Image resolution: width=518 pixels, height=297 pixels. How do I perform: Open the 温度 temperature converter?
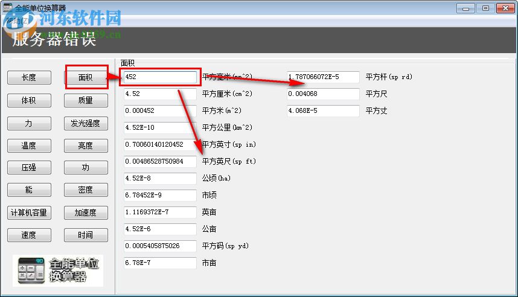coord(29,145)
